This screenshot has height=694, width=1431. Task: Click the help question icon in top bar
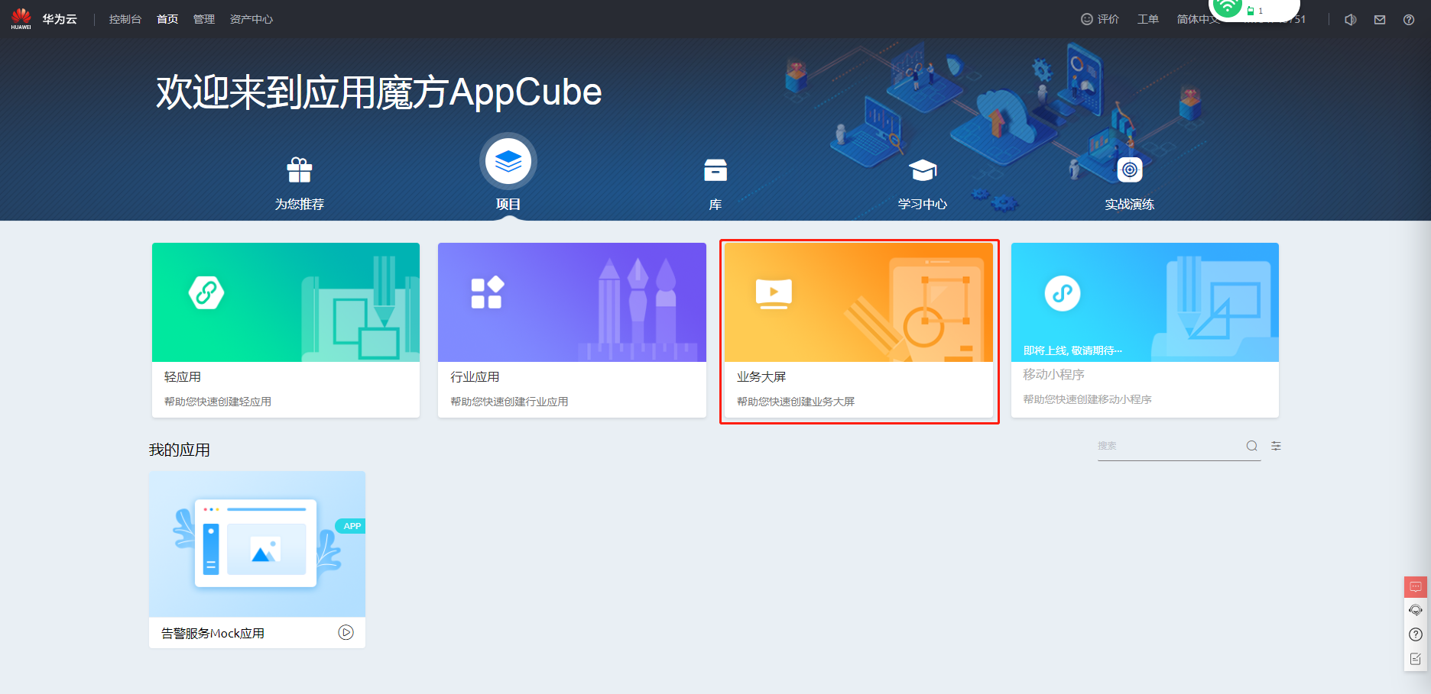(x=1409, y=20)
